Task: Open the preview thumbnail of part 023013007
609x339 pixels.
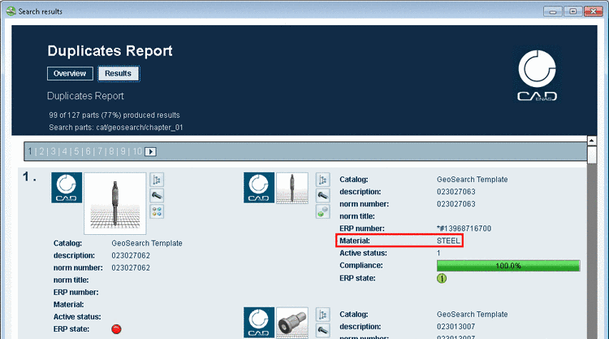Action: tap(292, 322)
